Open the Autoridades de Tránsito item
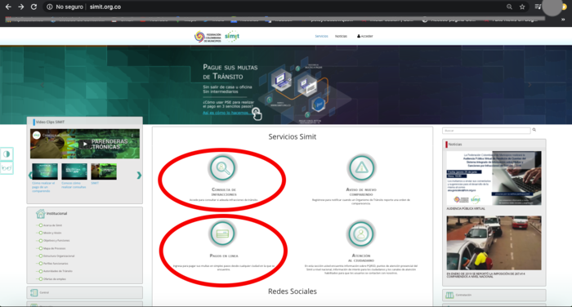Viewport: 572px width, 307px height. click(58, 271)
